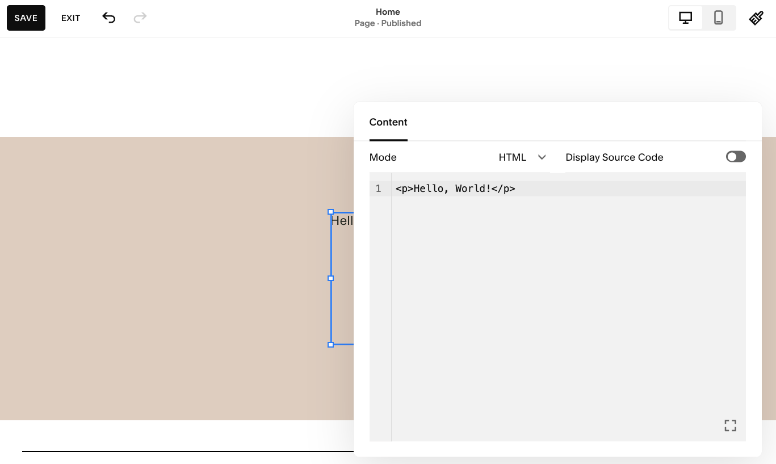Switch to desktop preview mode

pyautogui.click(x=686, y=18)
